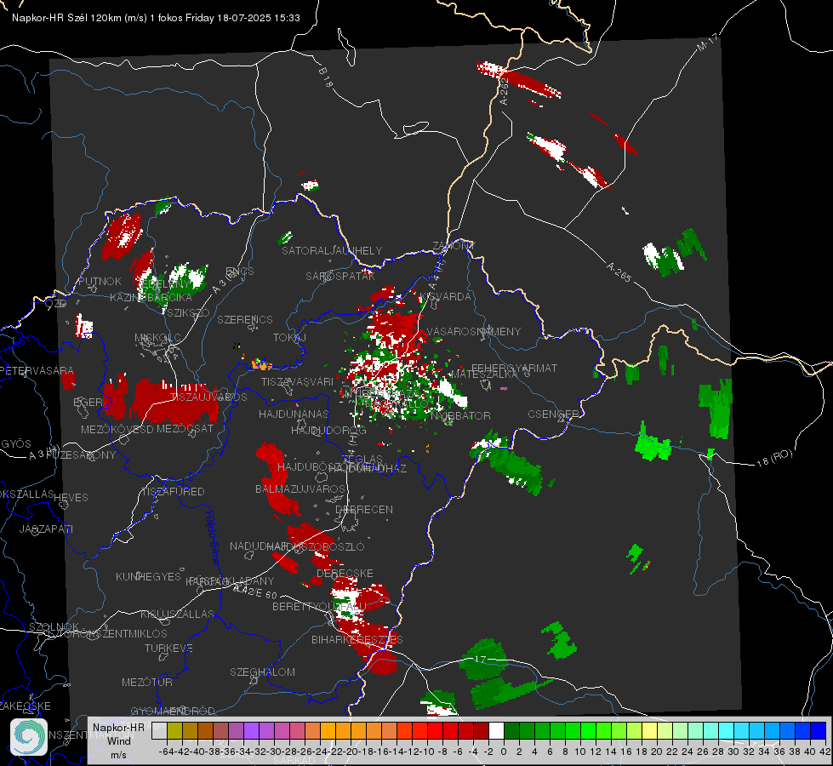Click the 'SZIKSZÓ' city label
This screenshot has height=766, width=833.
pos(188,313)
